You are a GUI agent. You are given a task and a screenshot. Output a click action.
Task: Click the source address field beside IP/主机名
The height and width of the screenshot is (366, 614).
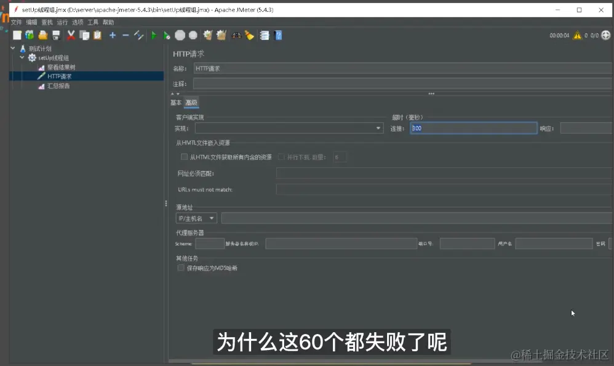point(417,218)
